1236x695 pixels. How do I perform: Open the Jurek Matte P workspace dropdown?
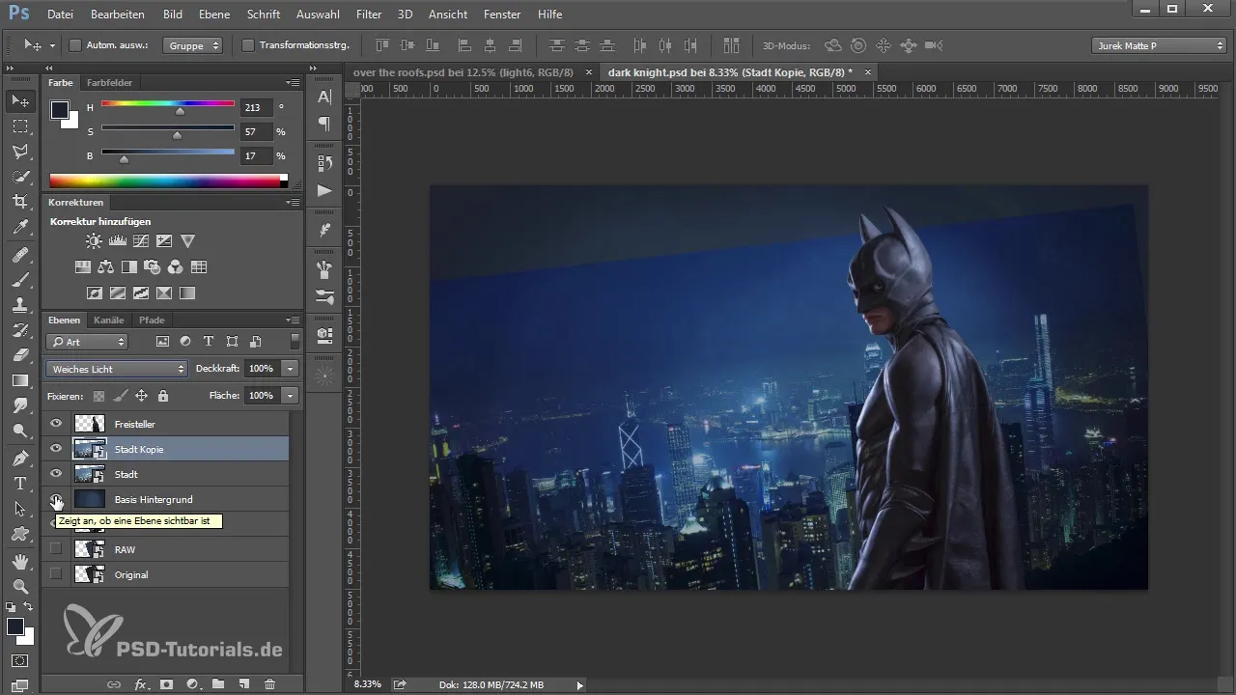1159,45
